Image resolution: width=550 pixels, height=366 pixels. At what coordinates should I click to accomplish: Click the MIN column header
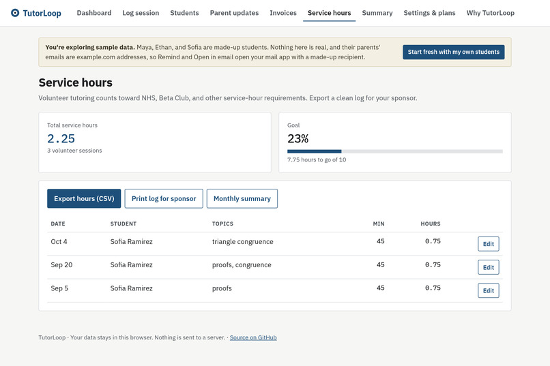[379, 224]
